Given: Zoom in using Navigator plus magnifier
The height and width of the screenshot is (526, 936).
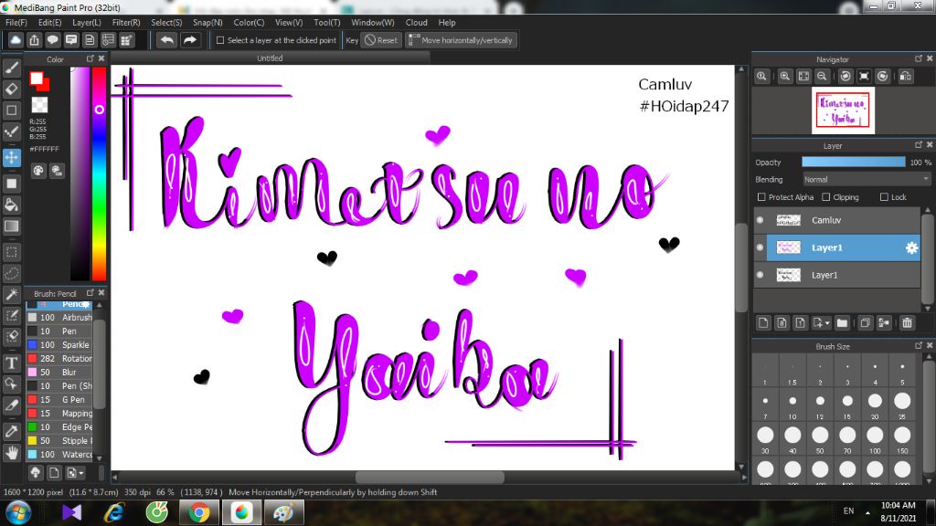Looking at the screenshot, I should click(785, 77).
